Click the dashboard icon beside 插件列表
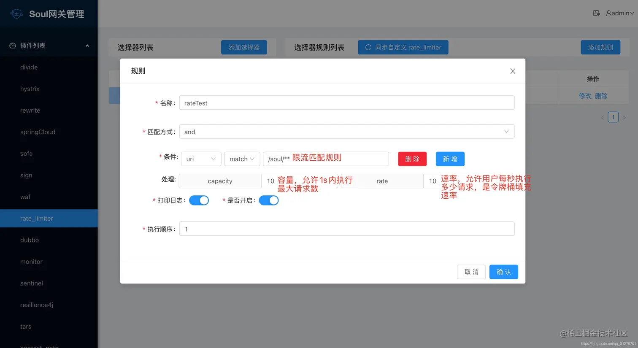 pos(12,45)
